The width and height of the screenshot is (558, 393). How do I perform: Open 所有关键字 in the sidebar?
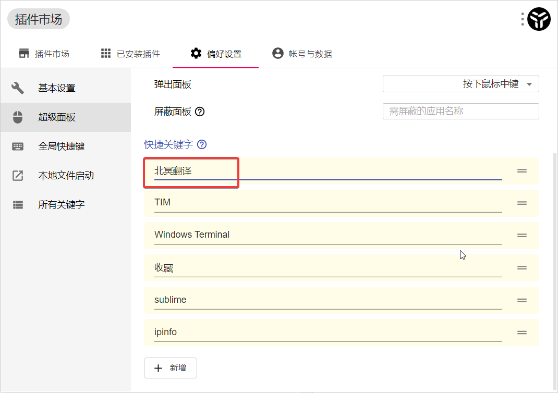[x=61, y=205]
